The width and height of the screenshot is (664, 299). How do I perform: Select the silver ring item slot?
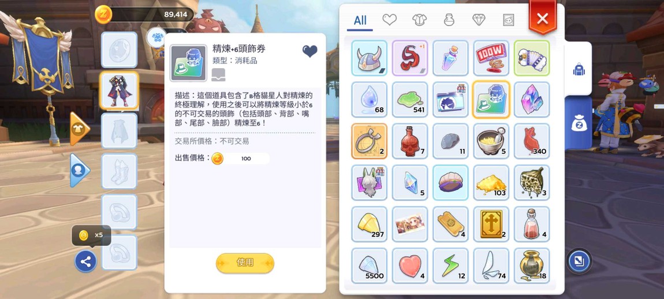[370, 141]
